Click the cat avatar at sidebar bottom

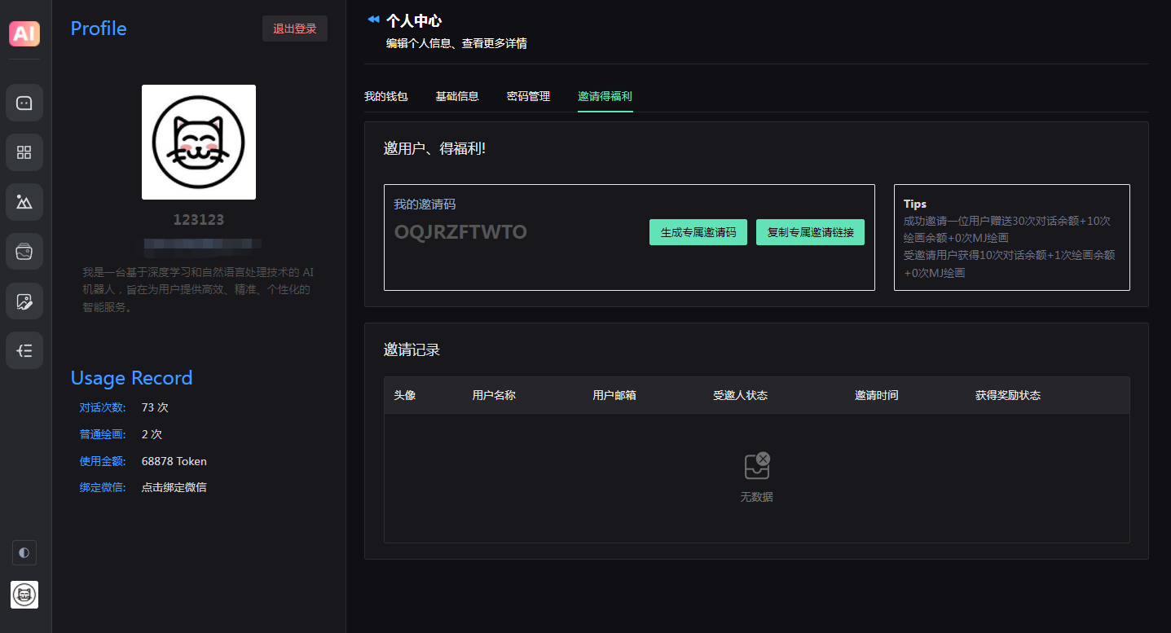[24, 595]
